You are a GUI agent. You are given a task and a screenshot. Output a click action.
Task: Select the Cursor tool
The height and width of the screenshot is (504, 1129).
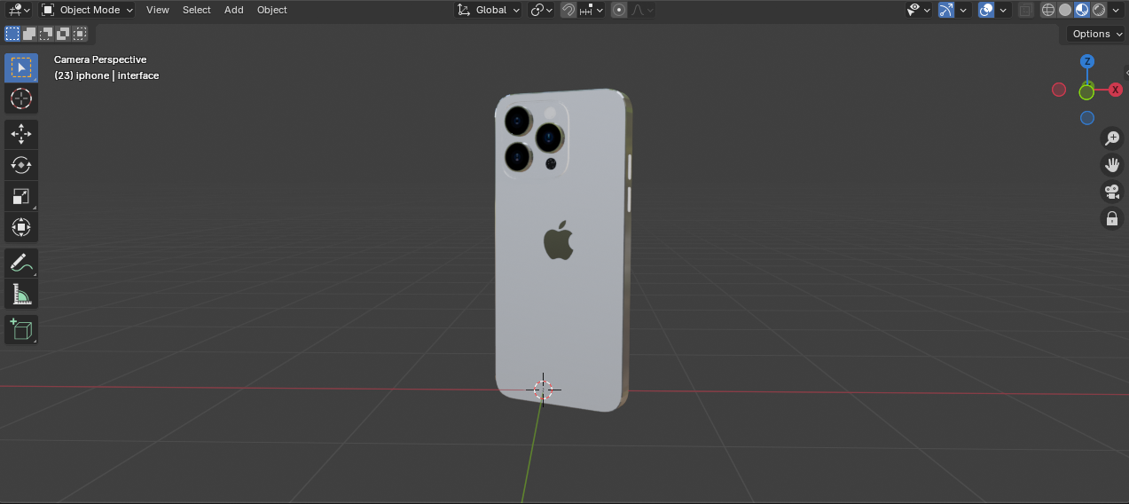pos(21,98)
